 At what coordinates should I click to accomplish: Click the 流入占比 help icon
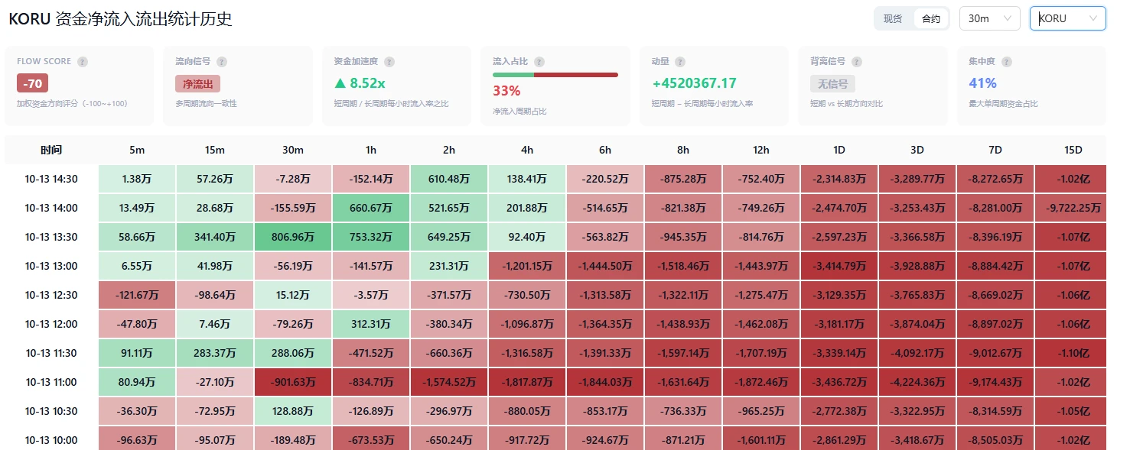coord(539,62)
